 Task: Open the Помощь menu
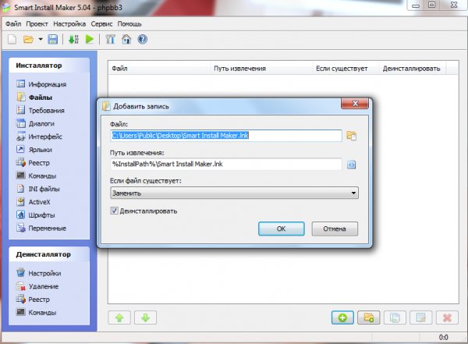click(129, 24)
